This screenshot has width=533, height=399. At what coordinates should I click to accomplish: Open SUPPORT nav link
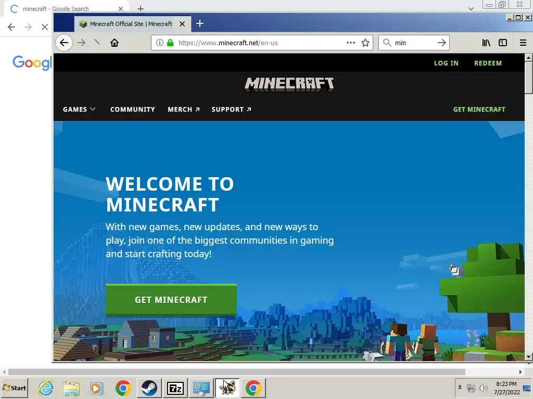[x=231, y=110]
